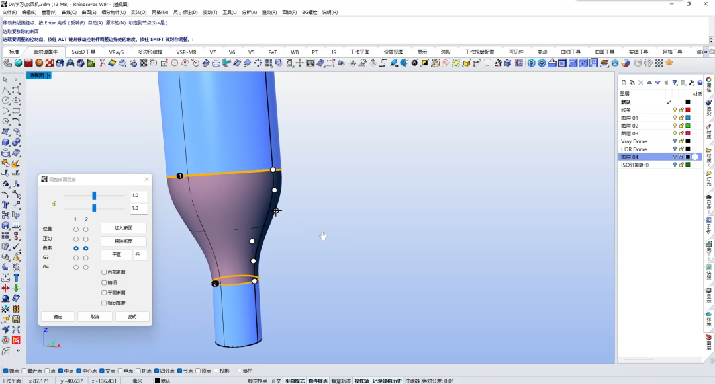715x384 pixels.
Task: Toggle 四分点 osnap checkbox
Action: tap(156, 371)
